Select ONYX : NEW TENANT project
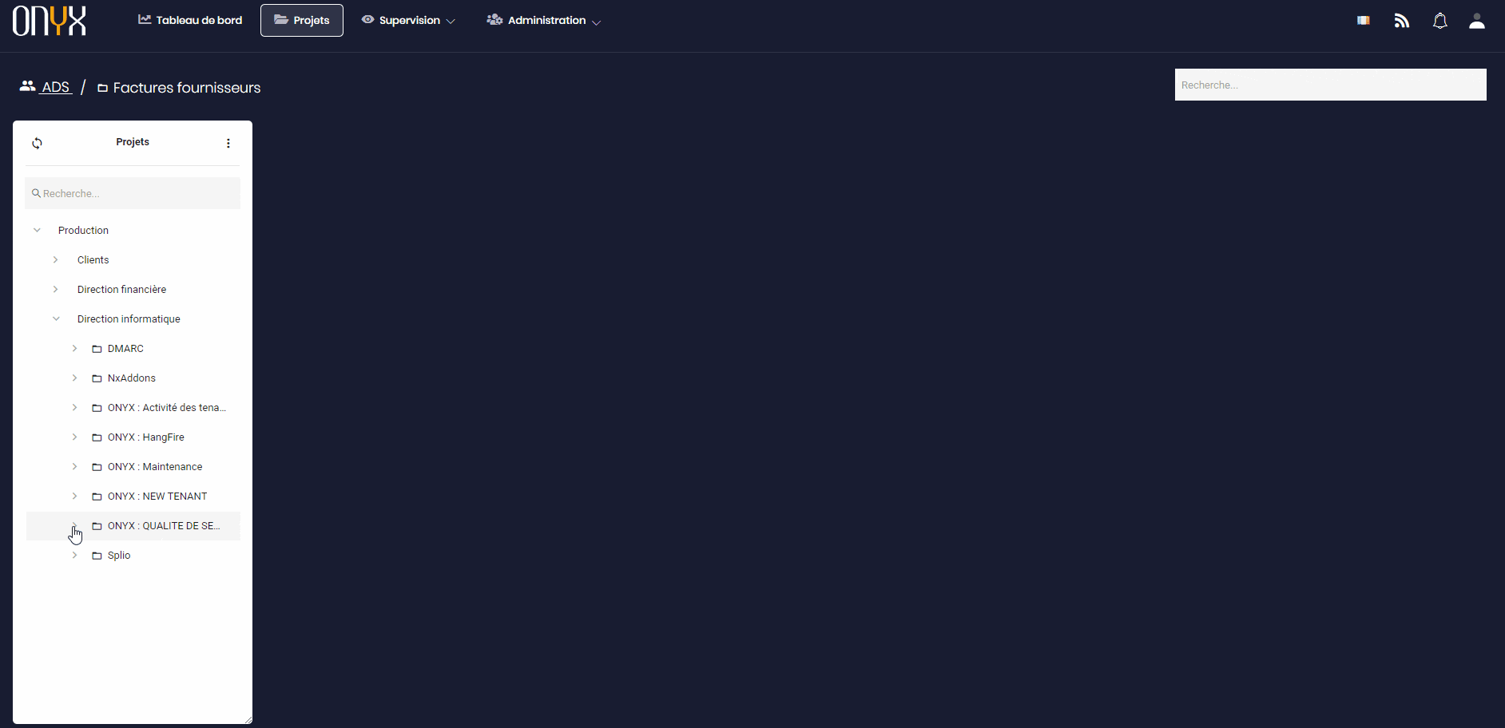Screen dimensions: 1505x728 (157, 496)
